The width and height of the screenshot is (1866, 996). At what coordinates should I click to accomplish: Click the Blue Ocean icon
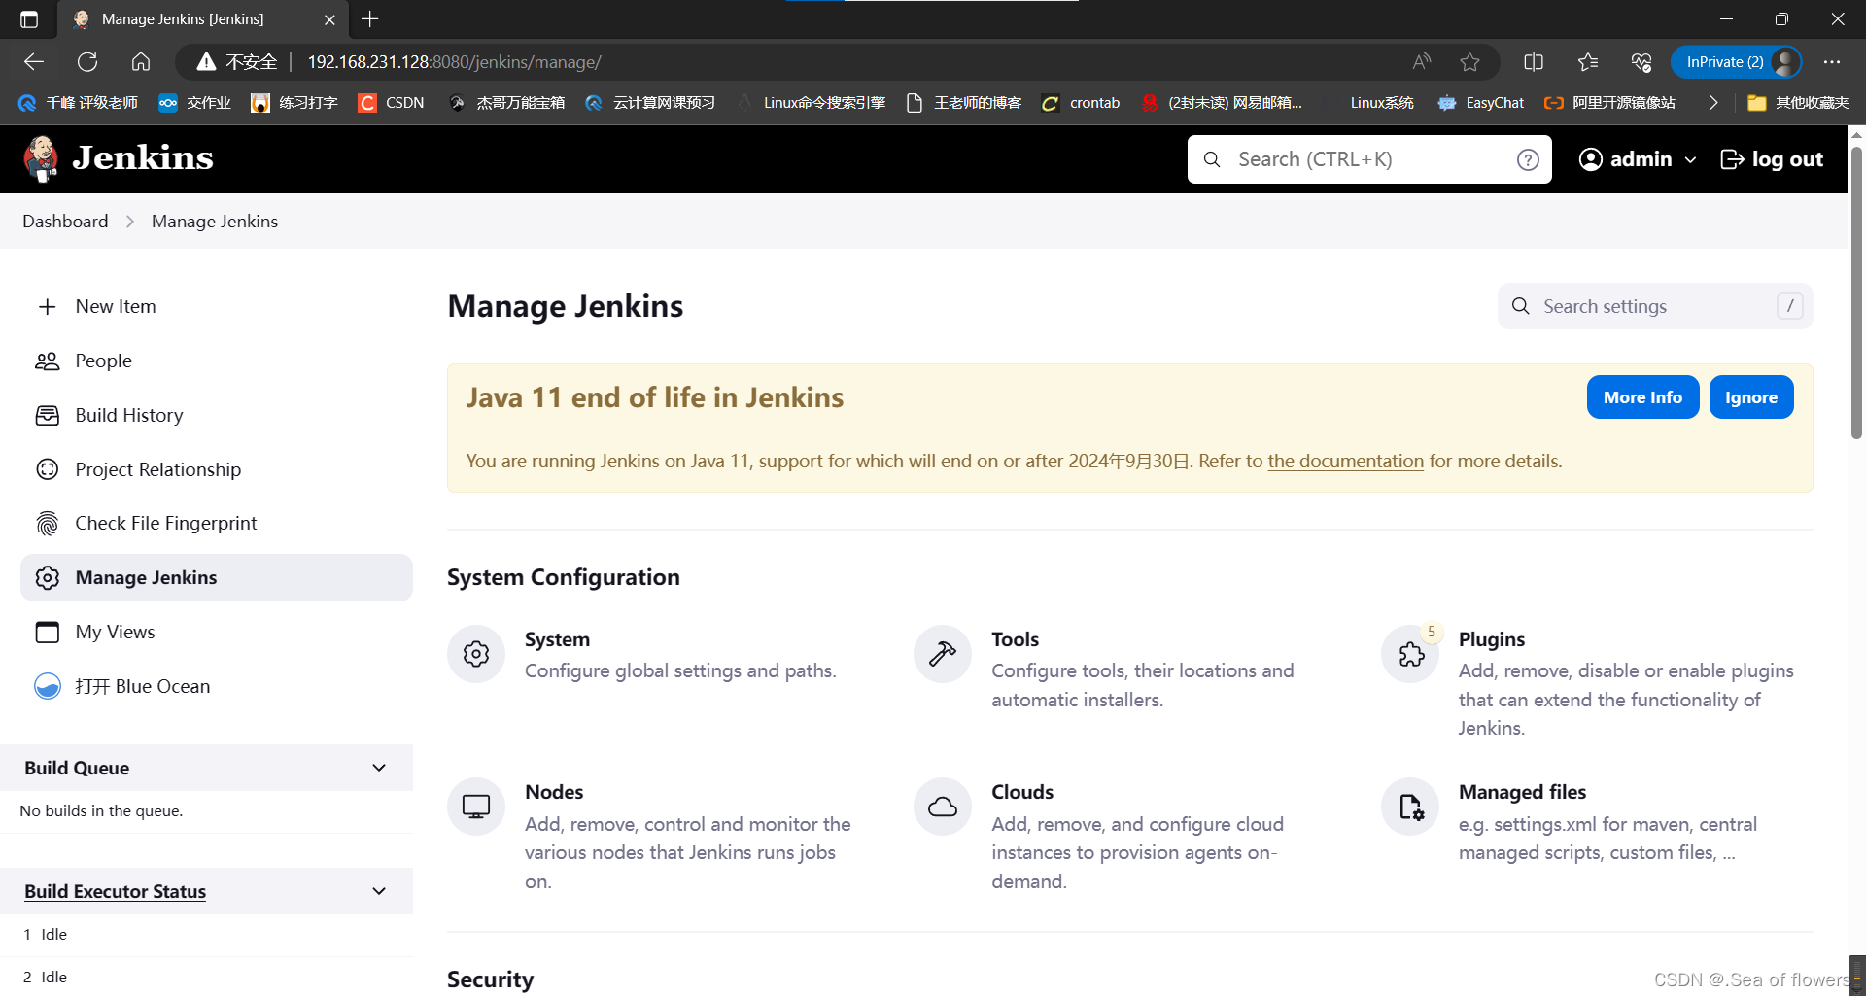pyautogui.click(x=47, y=686)
